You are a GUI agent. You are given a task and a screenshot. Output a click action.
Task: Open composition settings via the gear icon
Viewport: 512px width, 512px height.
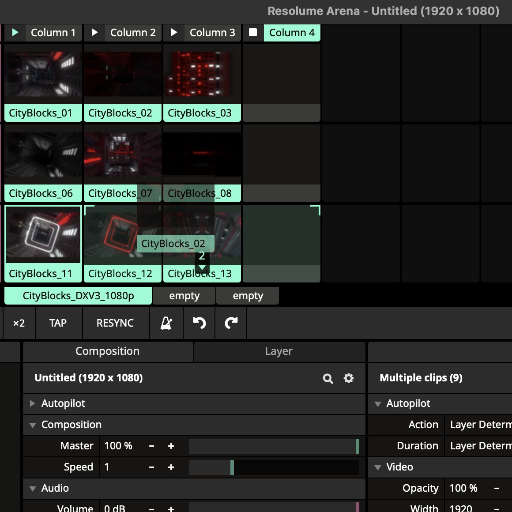(348, 378)
